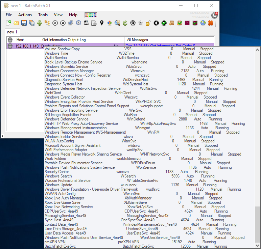Click the stop toolbar icon

[63, 23]
